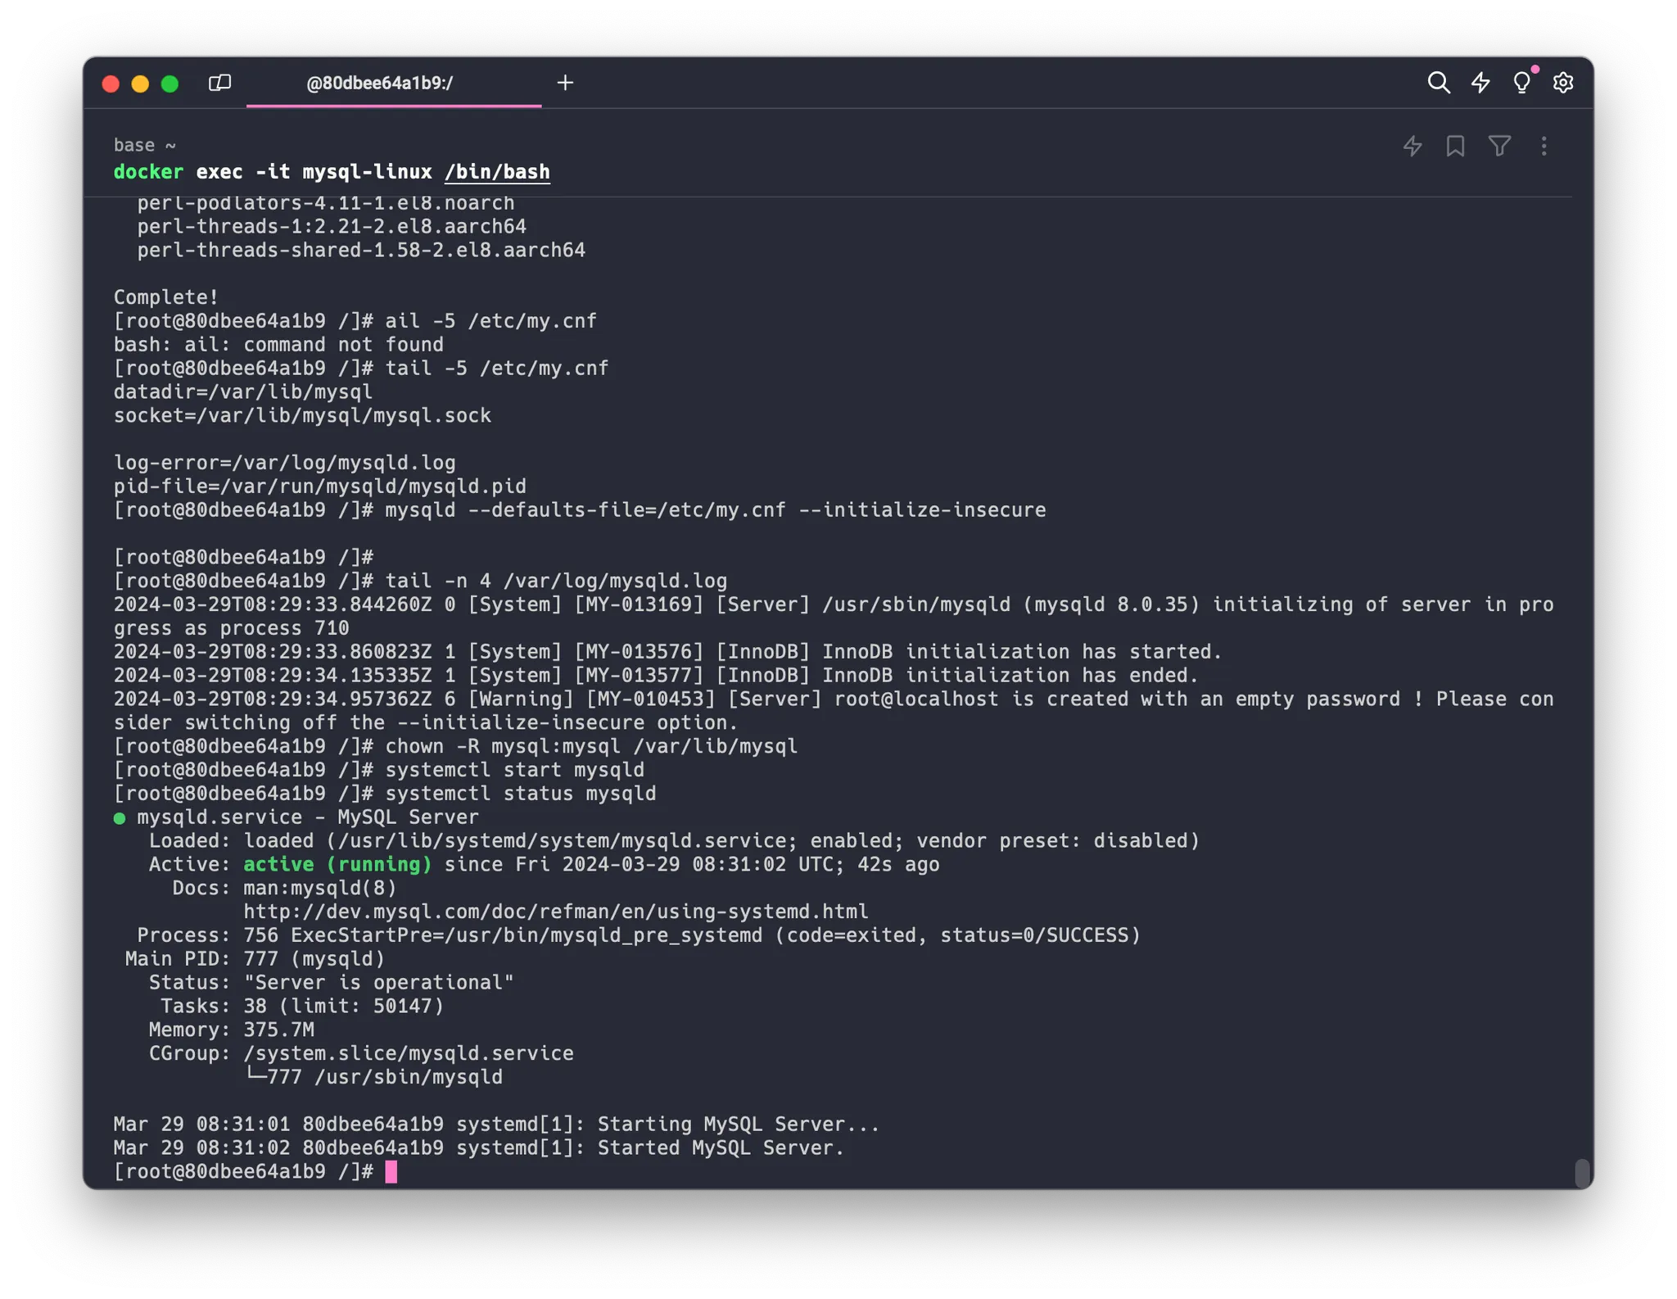This screenshot has height=1299, width=1677.
Task: Bookmark the docker exec block
Action: click(1455, 147)
